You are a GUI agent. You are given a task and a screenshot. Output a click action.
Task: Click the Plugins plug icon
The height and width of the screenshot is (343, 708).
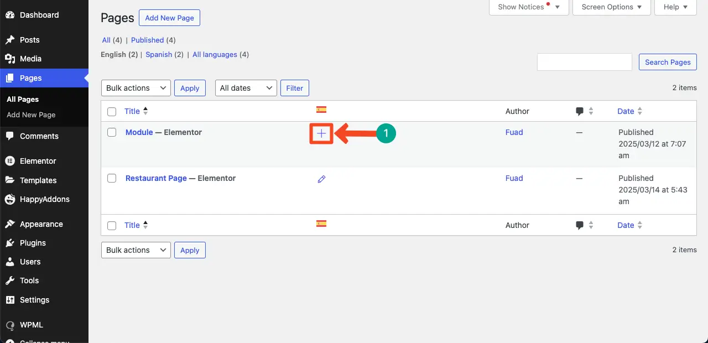(10, 243)
